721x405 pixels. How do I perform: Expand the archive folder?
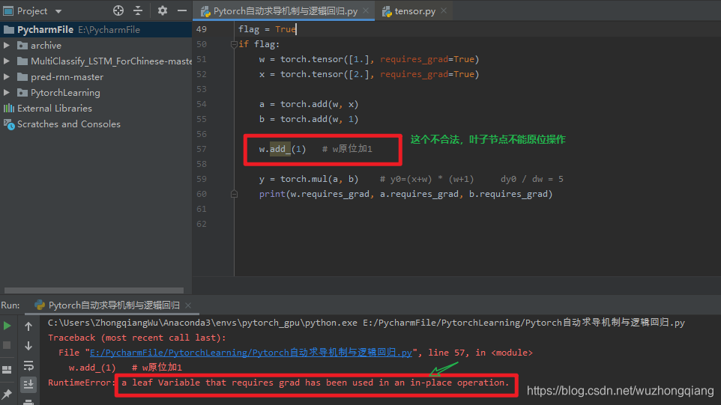click(7, 46)
